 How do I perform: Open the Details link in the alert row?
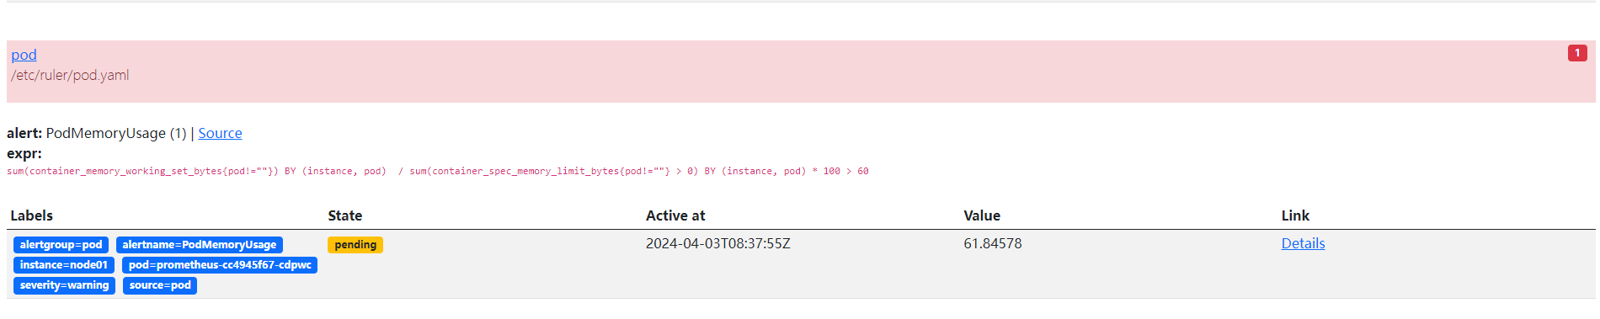[x=1303, y=243]
